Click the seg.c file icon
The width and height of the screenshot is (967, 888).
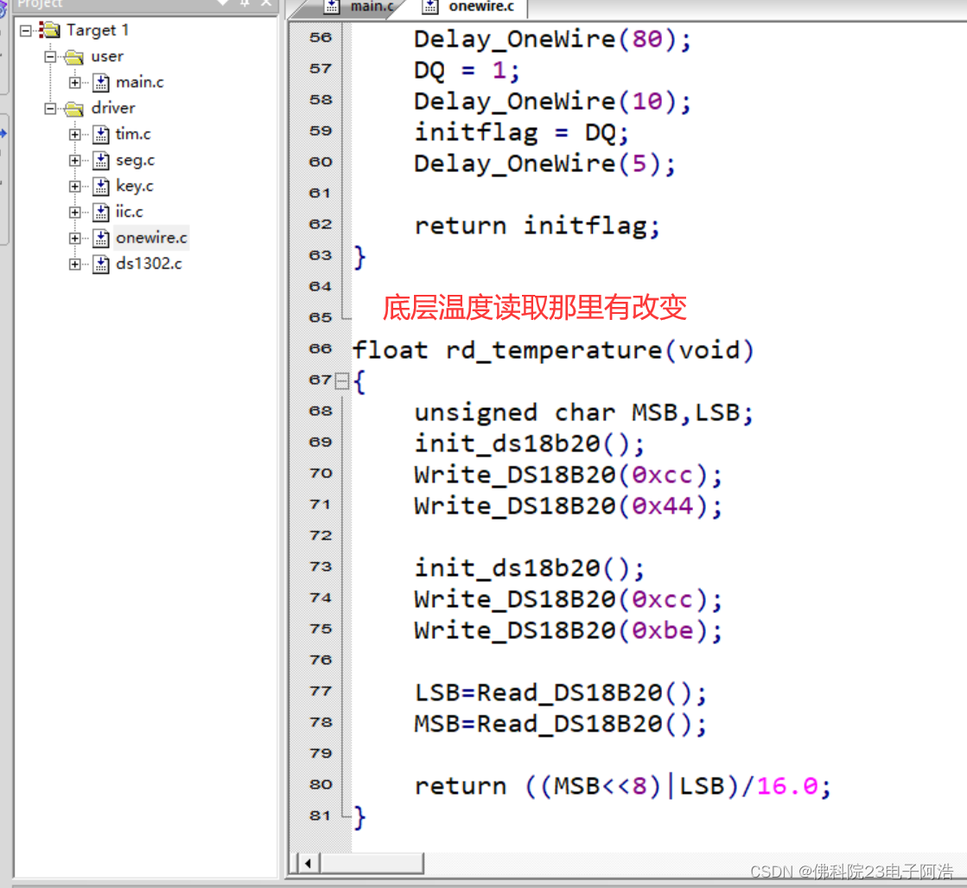tap(101, 161)
